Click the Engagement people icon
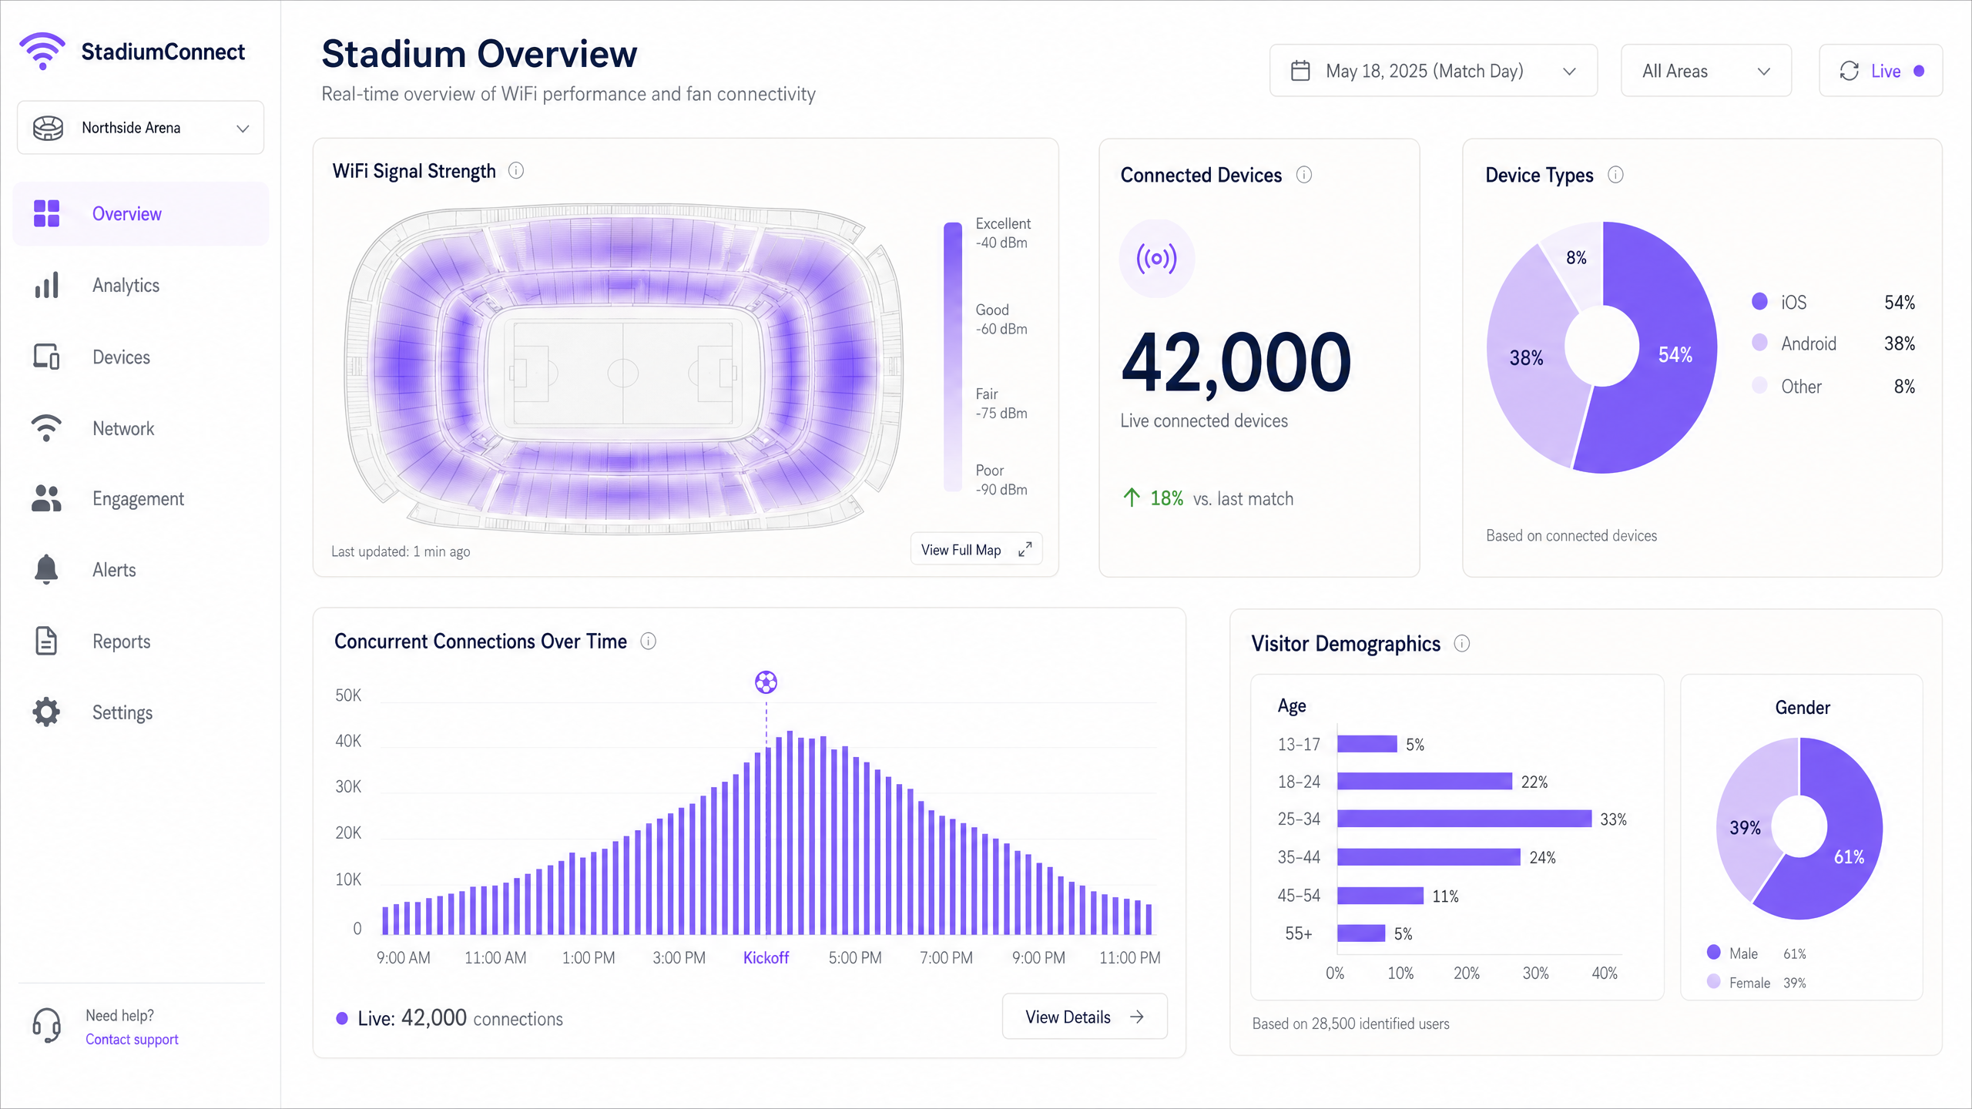The image size is (1972, 1109). point(46,499)
